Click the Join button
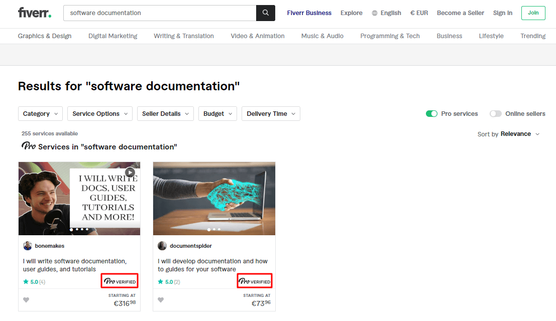 (533, 13)
